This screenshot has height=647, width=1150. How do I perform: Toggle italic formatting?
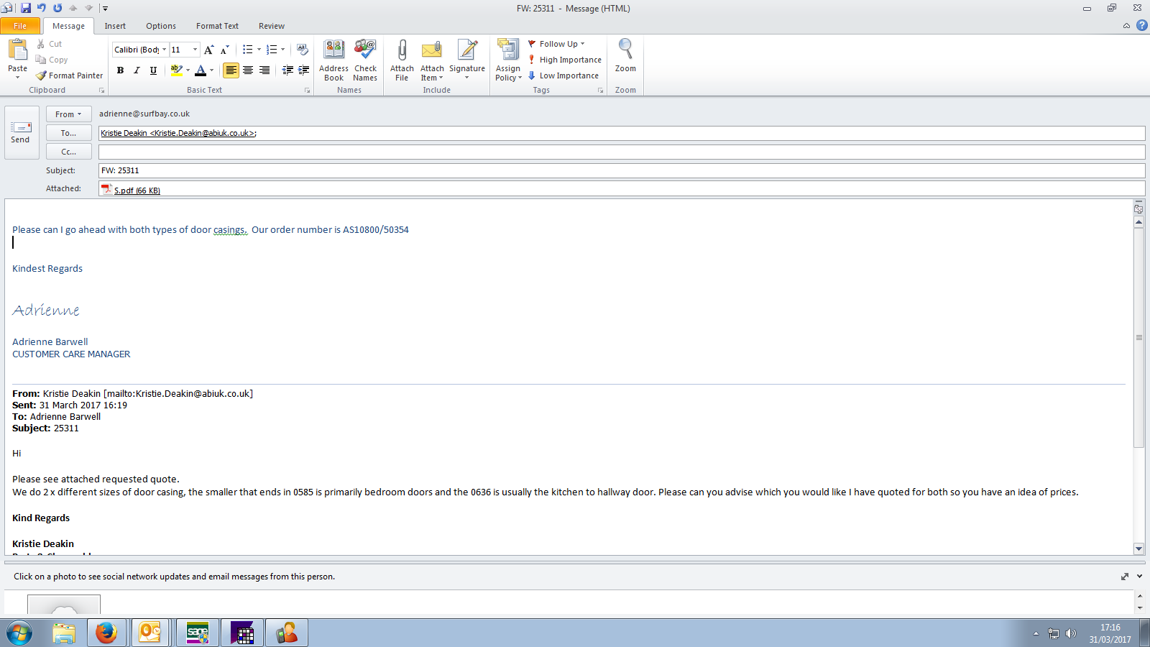pos(137,70)
